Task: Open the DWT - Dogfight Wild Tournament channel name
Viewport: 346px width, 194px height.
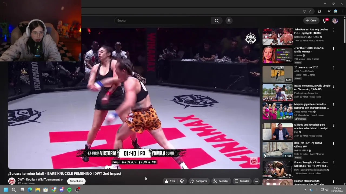Action: point(39,179)
